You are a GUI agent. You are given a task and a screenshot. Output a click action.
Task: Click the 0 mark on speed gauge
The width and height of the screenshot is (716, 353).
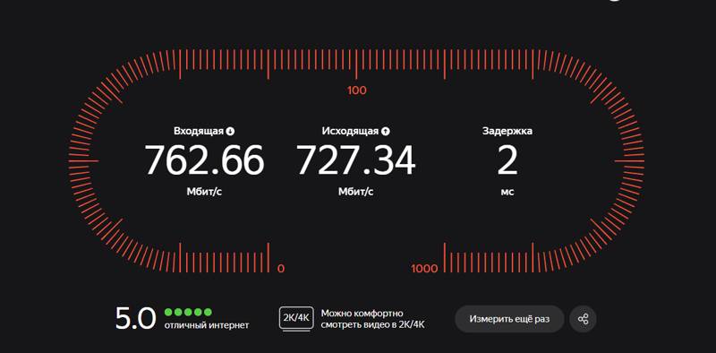281,269
